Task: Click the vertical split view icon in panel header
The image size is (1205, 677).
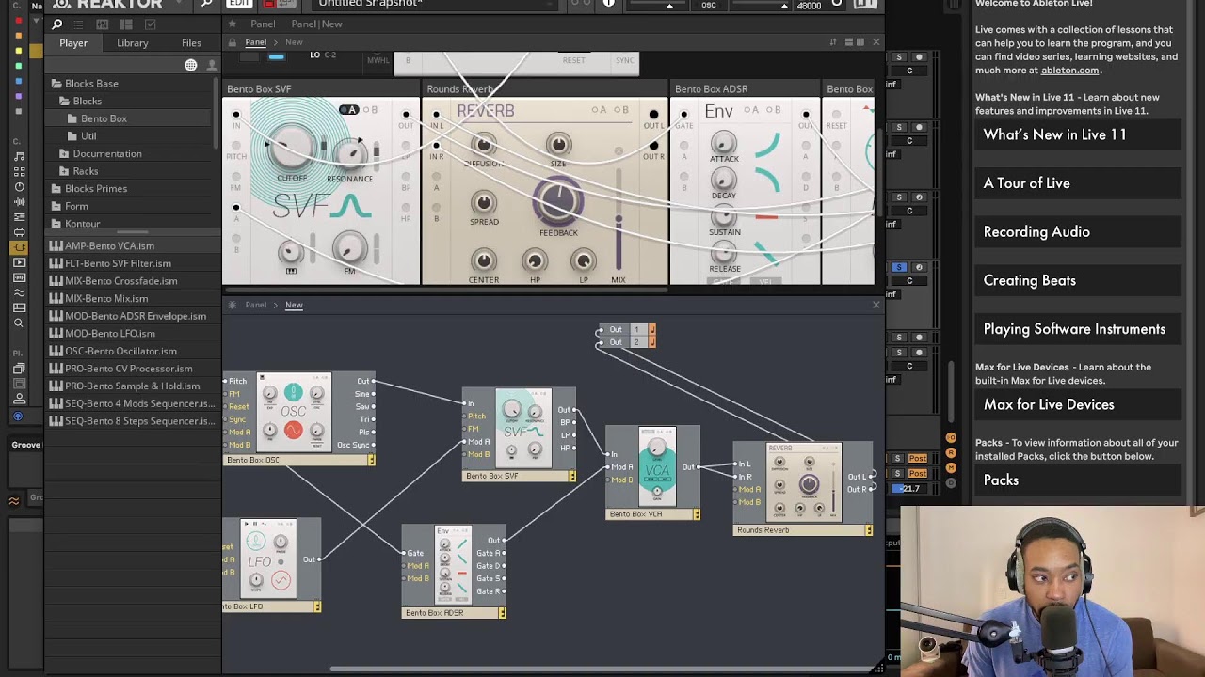Action: point(860,42)
